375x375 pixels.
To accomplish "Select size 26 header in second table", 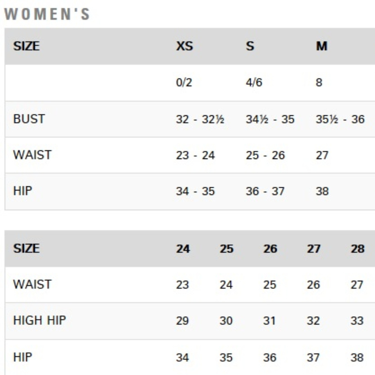I will (x=270, y=249).
